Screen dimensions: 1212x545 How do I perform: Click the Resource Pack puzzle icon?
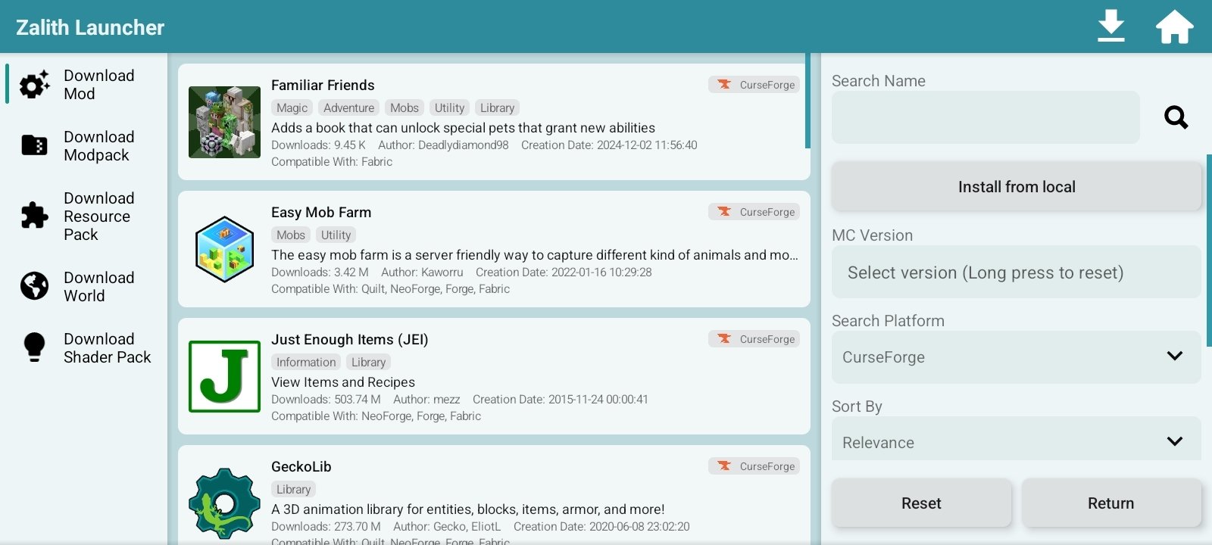click(x=34, y=216)
